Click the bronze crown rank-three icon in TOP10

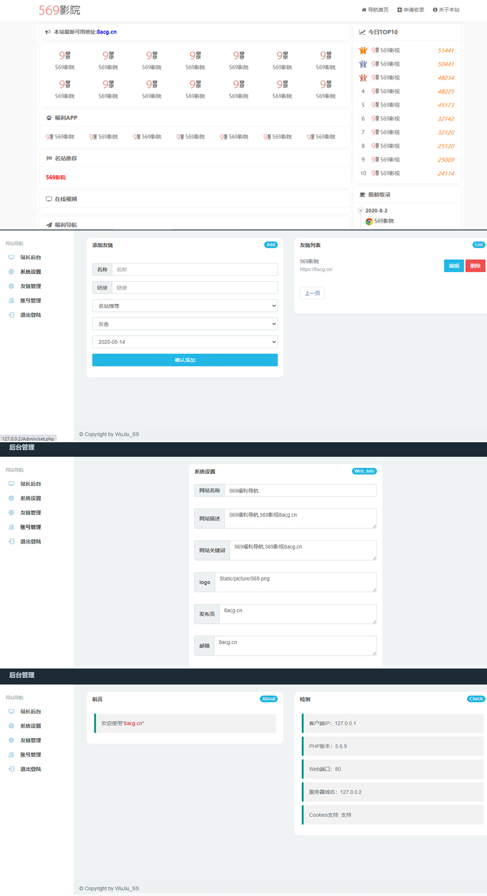[363, 77]
